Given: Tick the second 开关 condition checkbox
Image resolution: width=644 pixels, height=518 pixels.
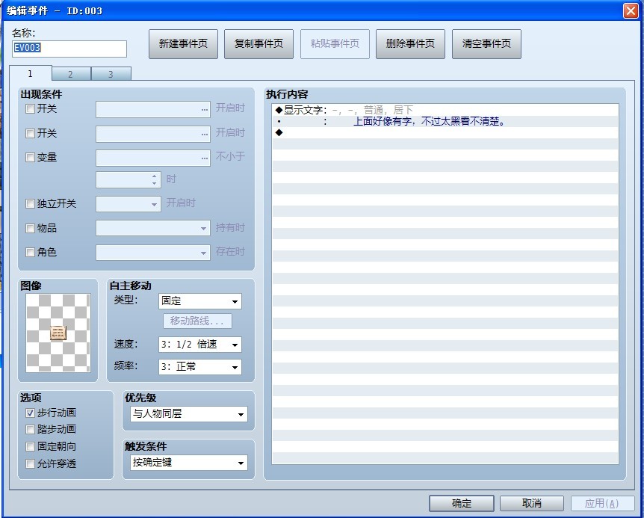Looking at the screenshot, I should 30,134.
